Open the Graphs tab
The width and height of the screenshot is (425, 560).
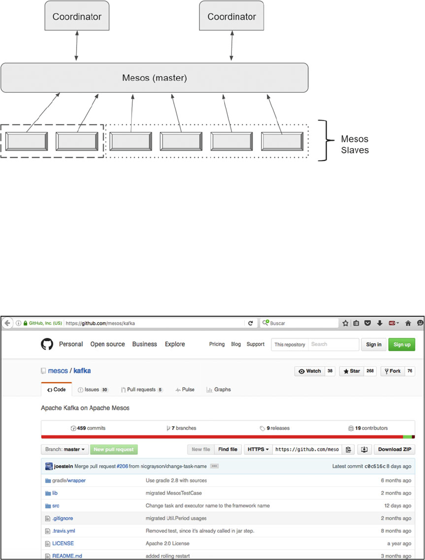pyautogui.click(x=219, y=390)
